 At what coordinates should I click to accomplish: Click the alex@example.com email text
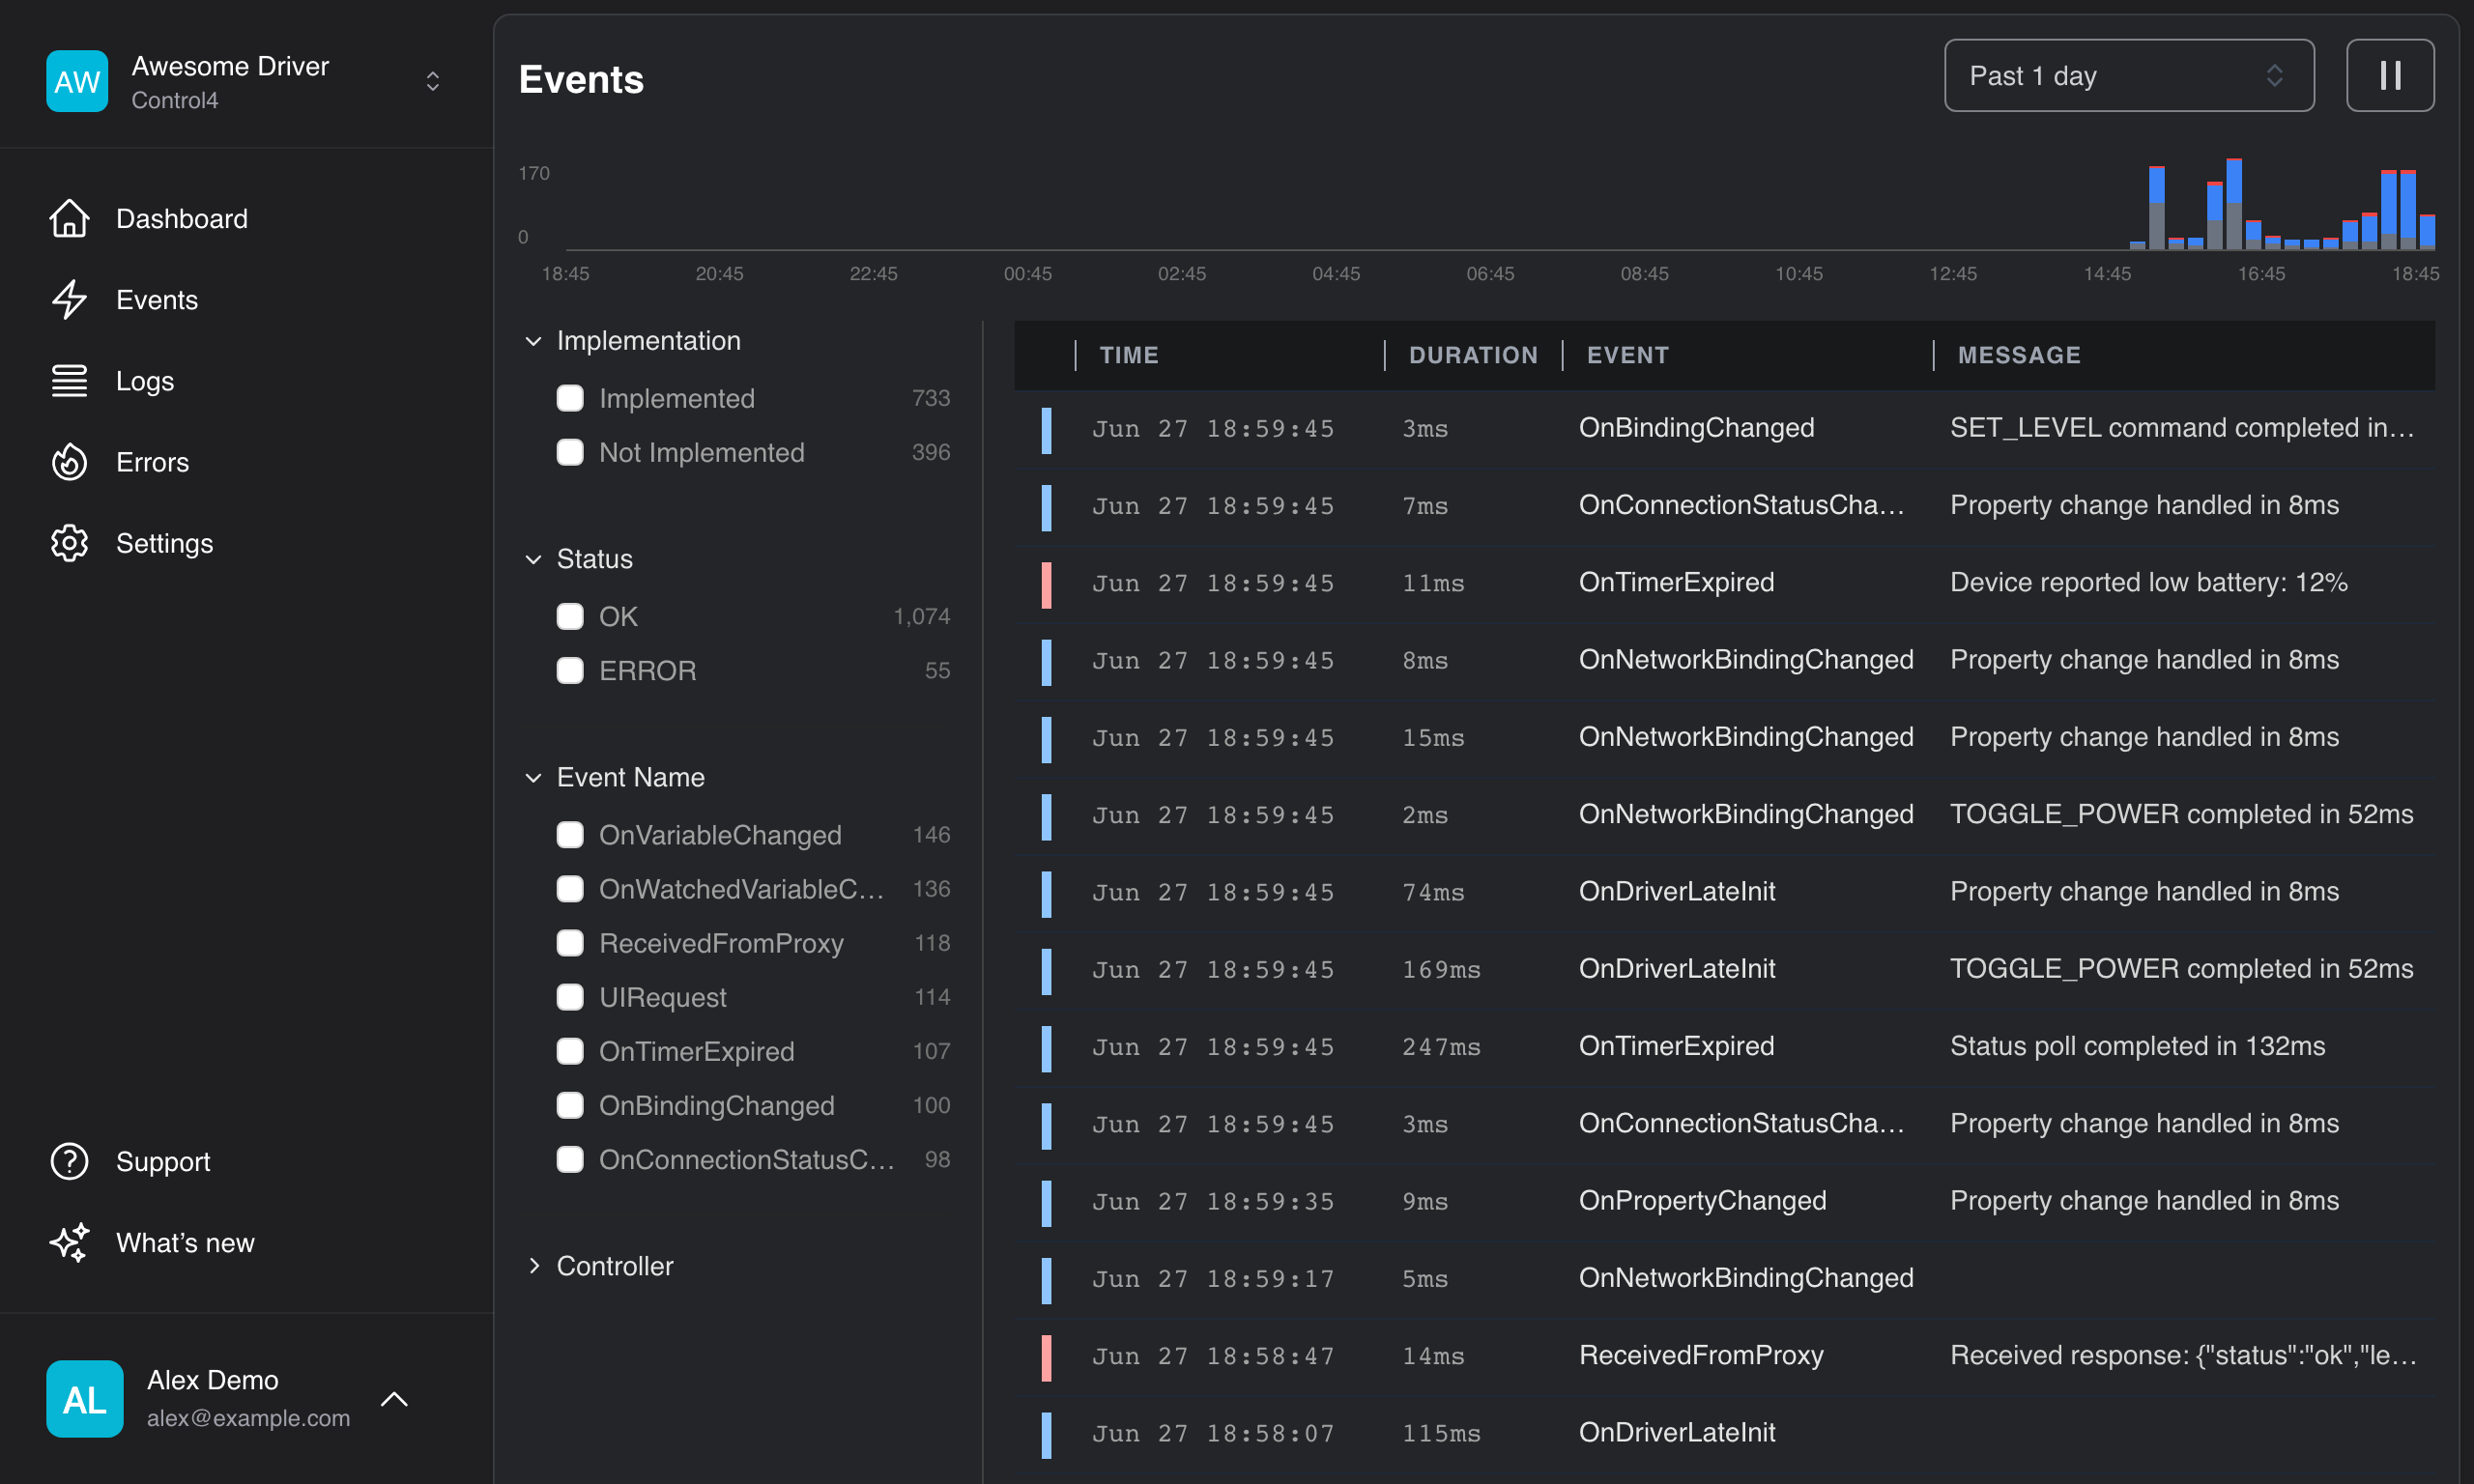(248, 1417)
